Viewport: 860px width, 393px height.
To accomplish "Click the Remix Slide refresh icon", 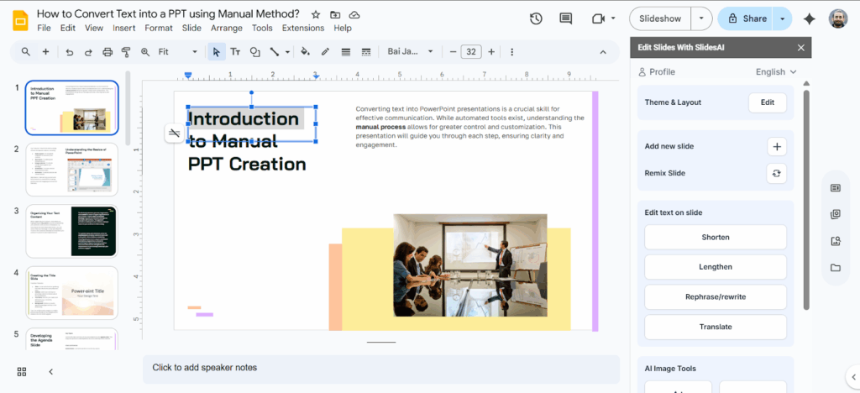I will click(777, 173).
